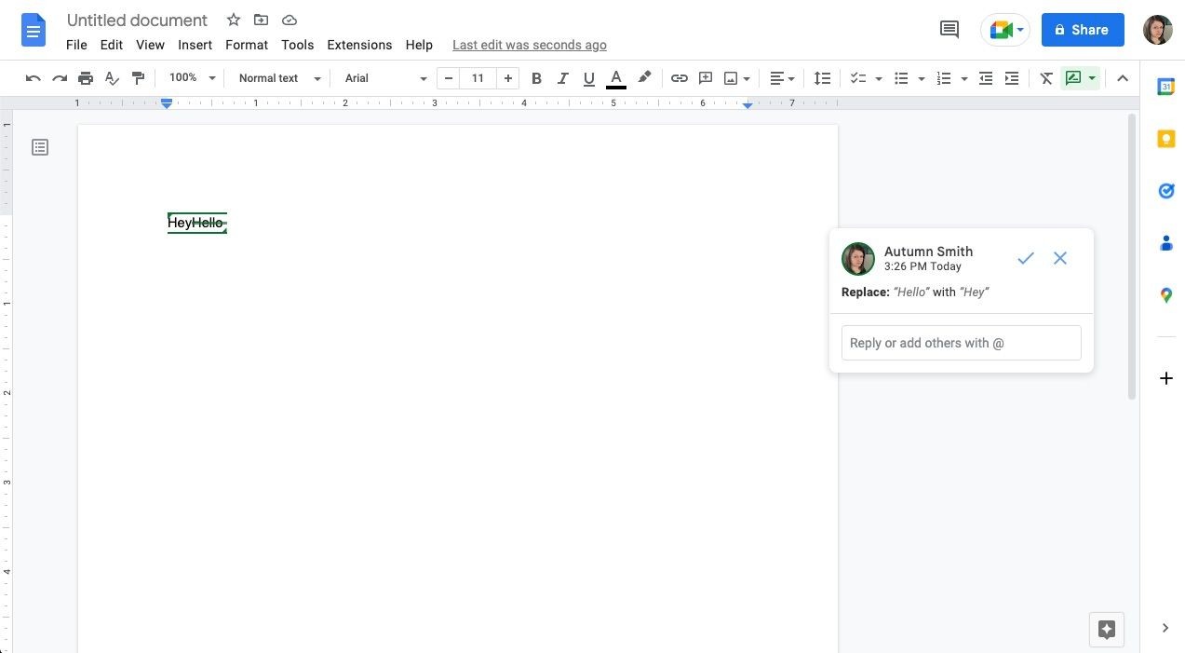This screenshot has height=653, width=1185.
Task: Decrease the font size
Action: coord(449,78)
